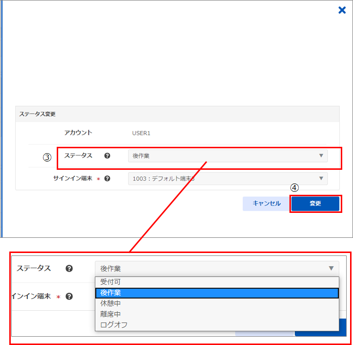Image resolution: width=353 pixels, height=345 pixels.
Task: Click the USER1 account value
Action: point(141,133)
